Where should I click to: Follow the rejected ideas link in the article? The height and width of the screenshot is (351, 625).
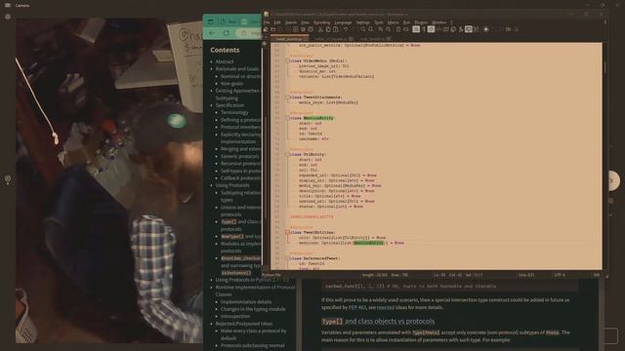coord(385,307)
